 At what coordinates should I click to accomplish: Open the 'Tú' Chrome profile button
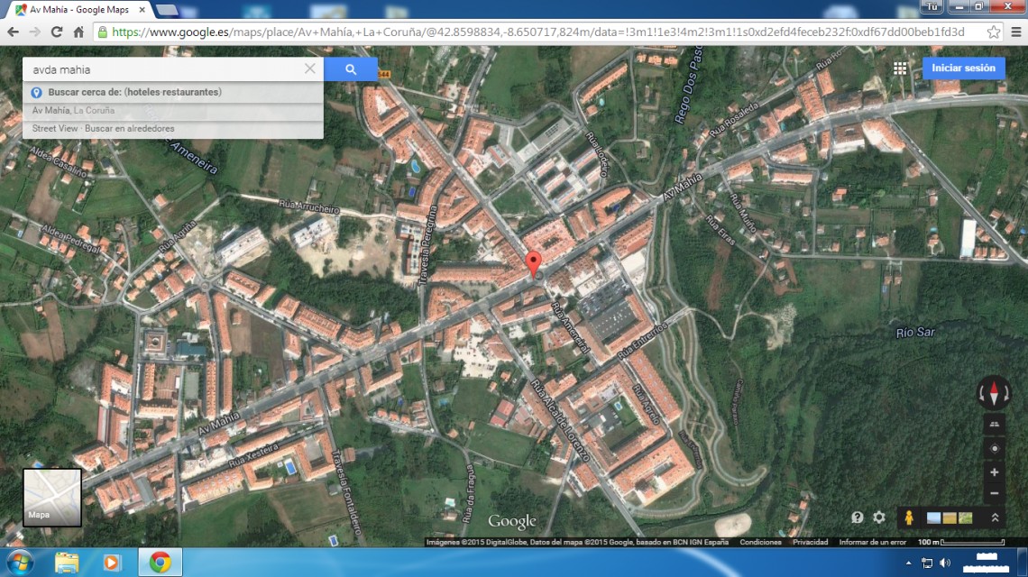pos(932,6)
